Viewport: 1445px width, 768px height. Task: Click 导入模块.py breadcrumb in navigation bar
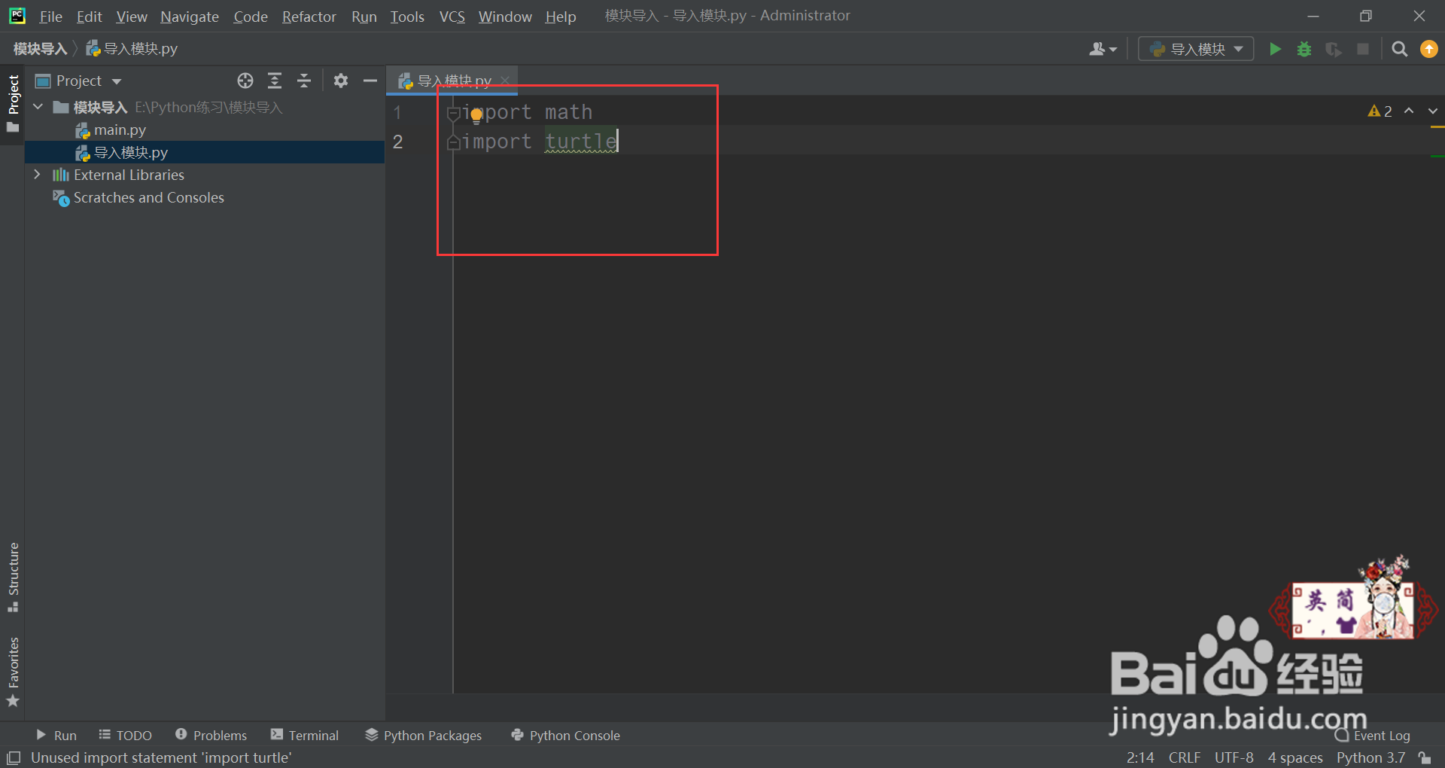click(x=132, y=49)
